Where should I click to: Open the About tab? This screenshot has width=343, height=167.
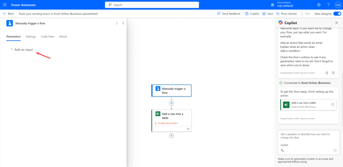[x=63, y=37]
